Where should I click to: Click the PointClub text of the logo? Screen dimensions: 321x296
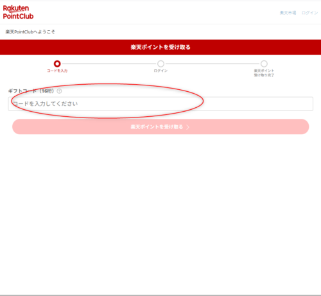[x=18, y=16]
